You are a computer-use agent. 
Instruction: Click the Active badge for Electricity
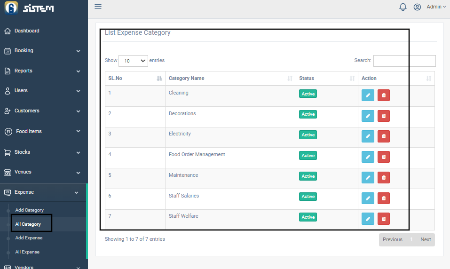308,135
